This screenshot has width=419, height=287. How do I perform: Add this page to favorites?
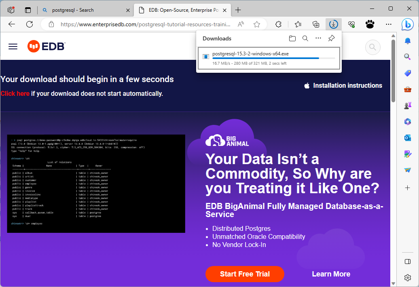257,24
